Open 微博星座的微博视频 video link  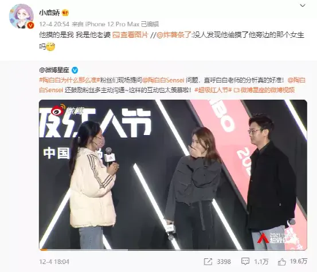tap(264, 90)
